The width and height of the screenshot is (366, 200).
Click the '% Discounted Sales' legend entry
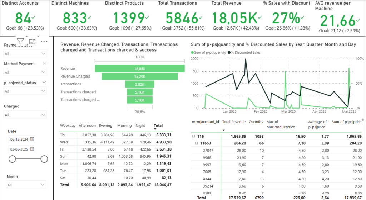pyautogui.click(x=247, y=52)
